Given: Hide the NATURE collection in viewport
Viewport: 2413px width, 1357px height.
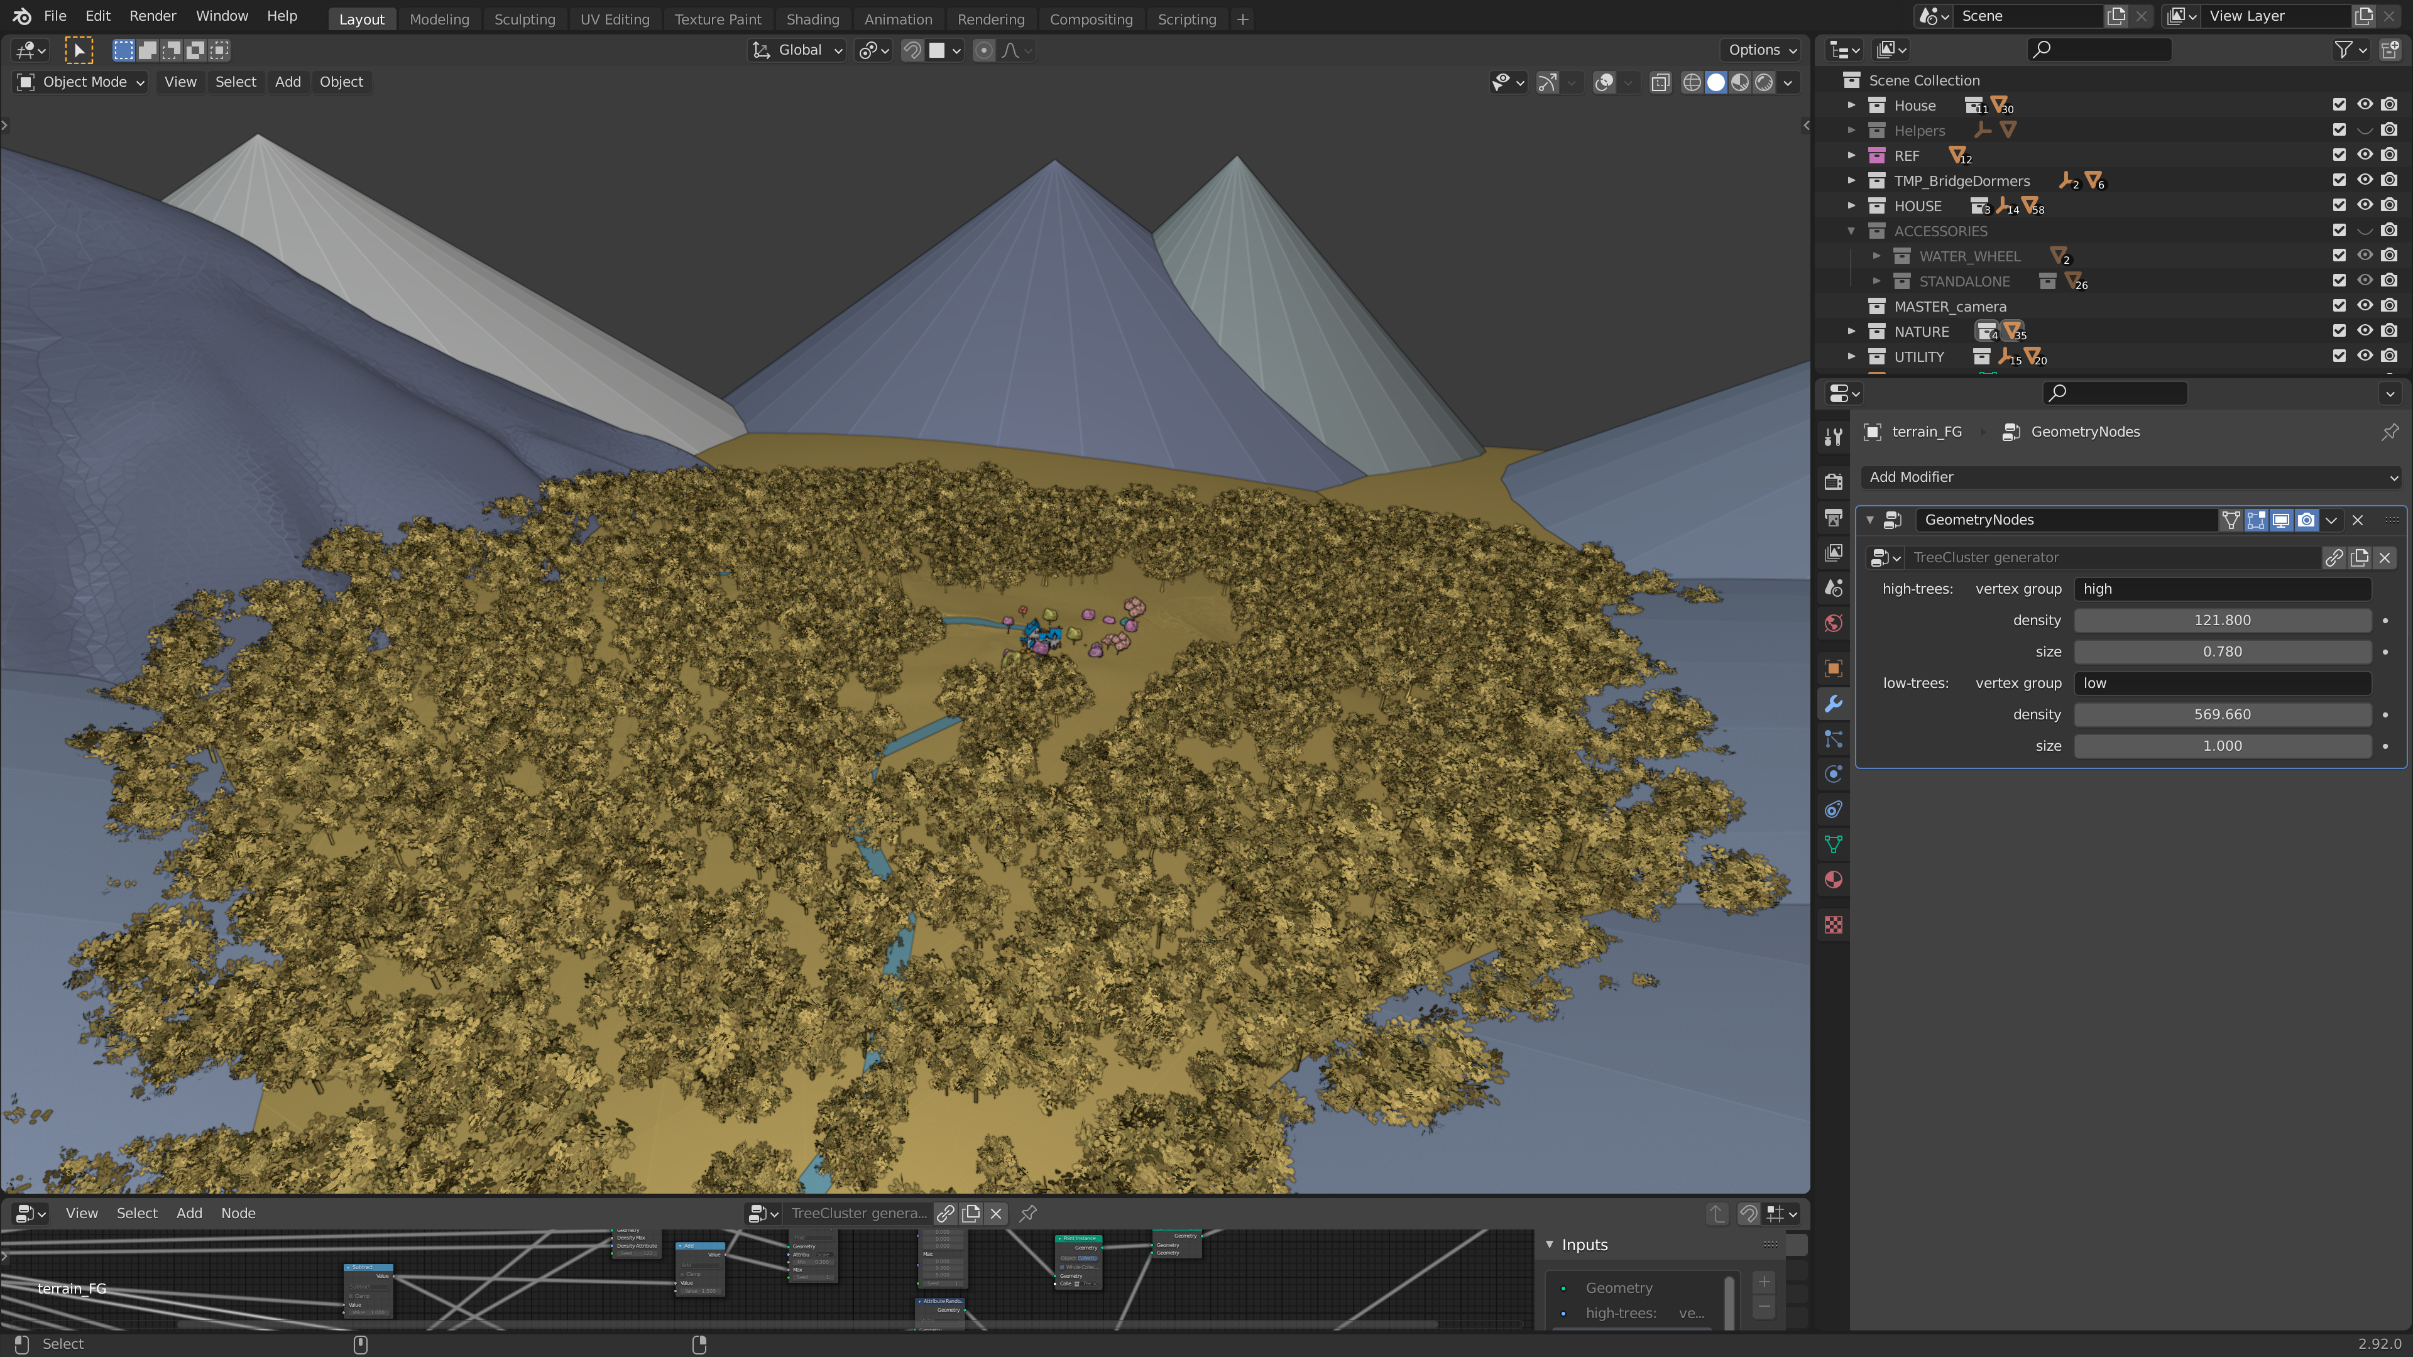Looking at the screenshot, I should pyautogui.click(x=2364, y=330).
